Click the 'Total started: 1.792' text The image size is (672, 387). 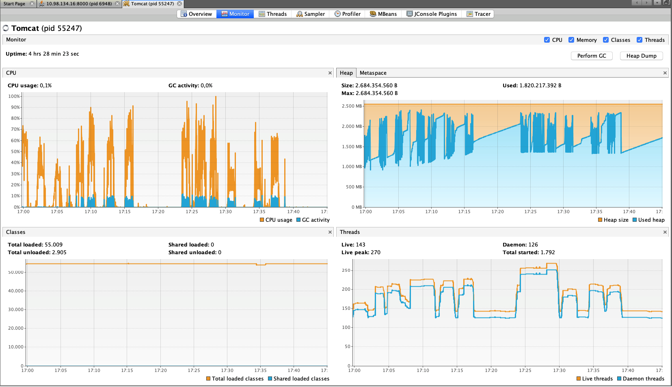tap(529, 253)
